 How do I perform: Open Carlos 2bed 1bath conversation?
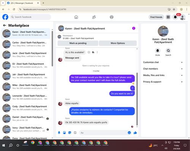pos(25,44)
